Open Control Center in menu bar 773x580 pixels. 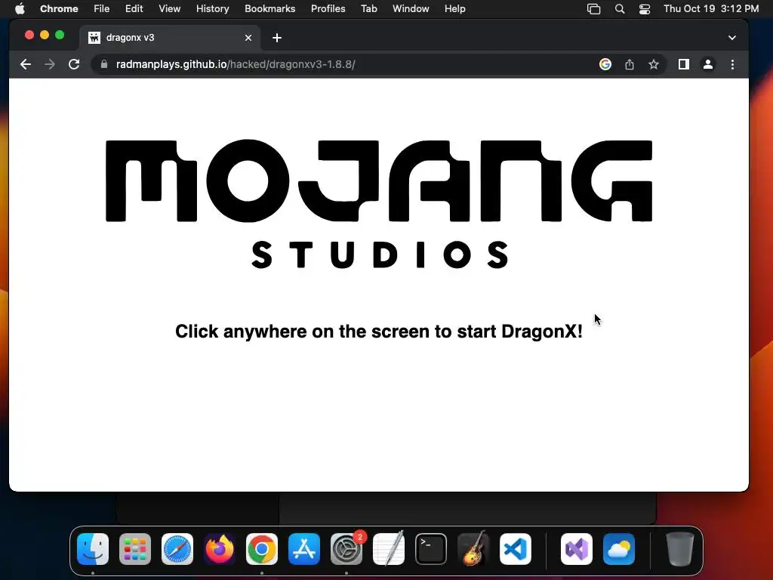645,9
